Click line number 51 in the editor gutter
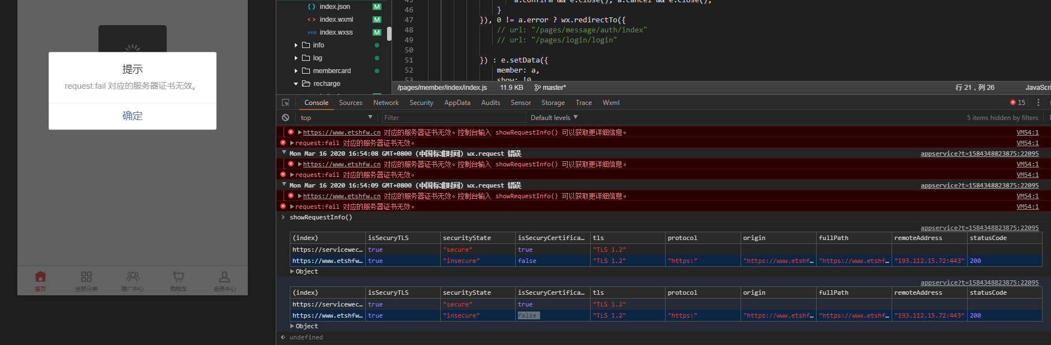 (x=409, y=60)
